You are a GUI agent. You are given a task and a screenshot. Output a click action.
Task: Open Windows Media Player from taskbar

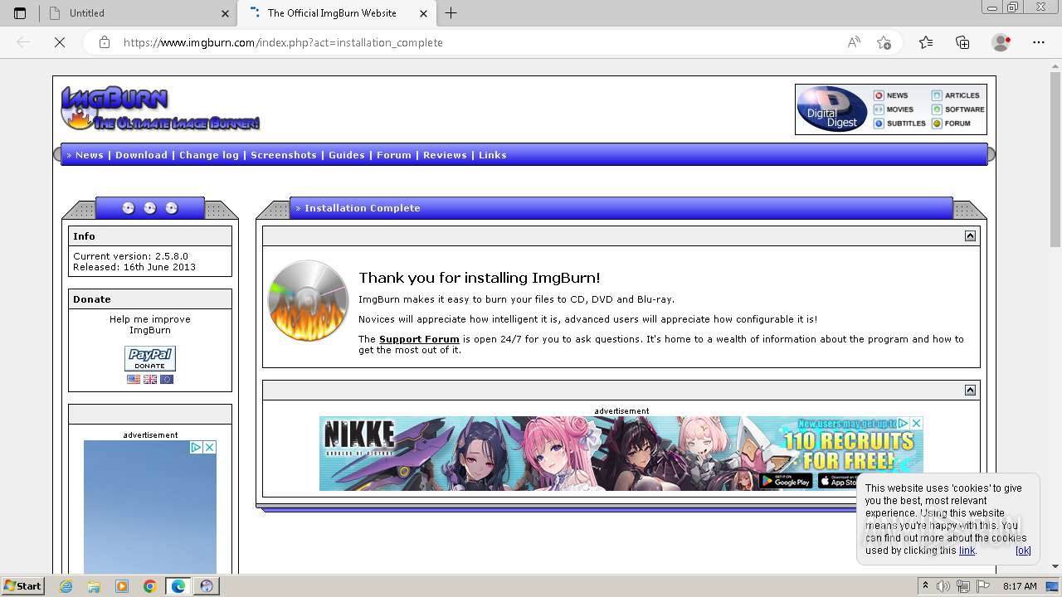pyautogui.click(x=122, y=586)
